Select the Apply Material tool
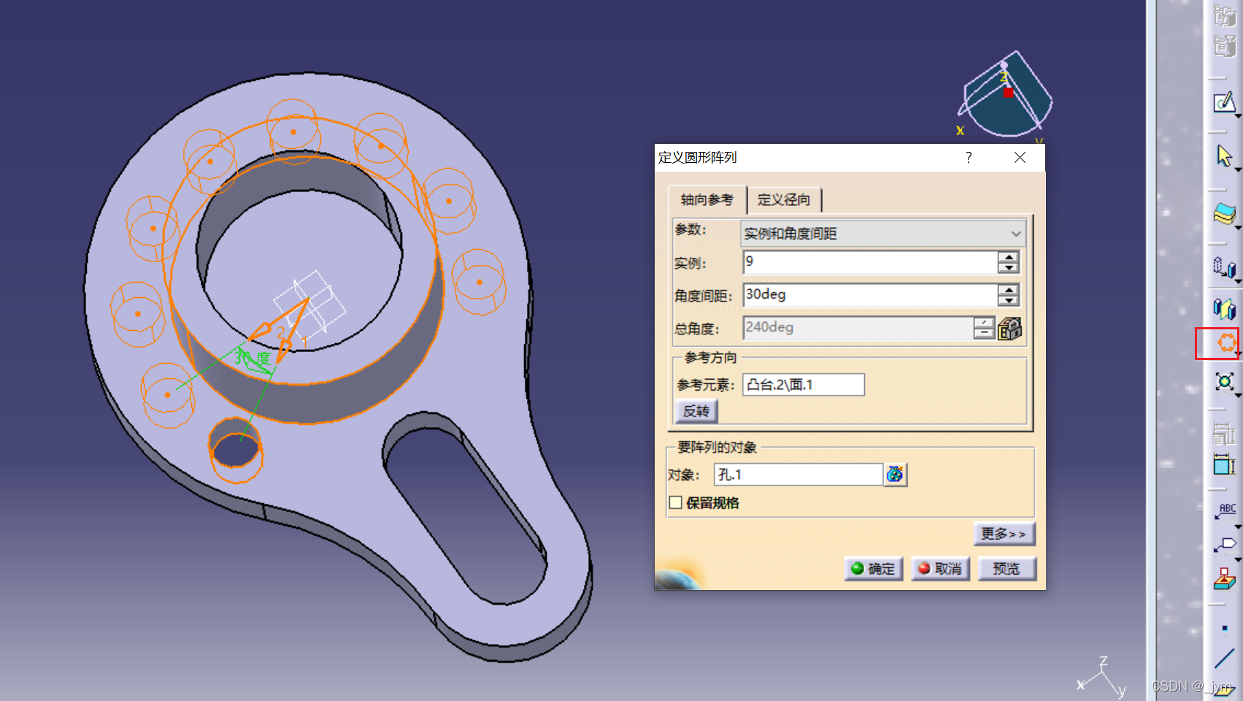 coord(1225,579)
